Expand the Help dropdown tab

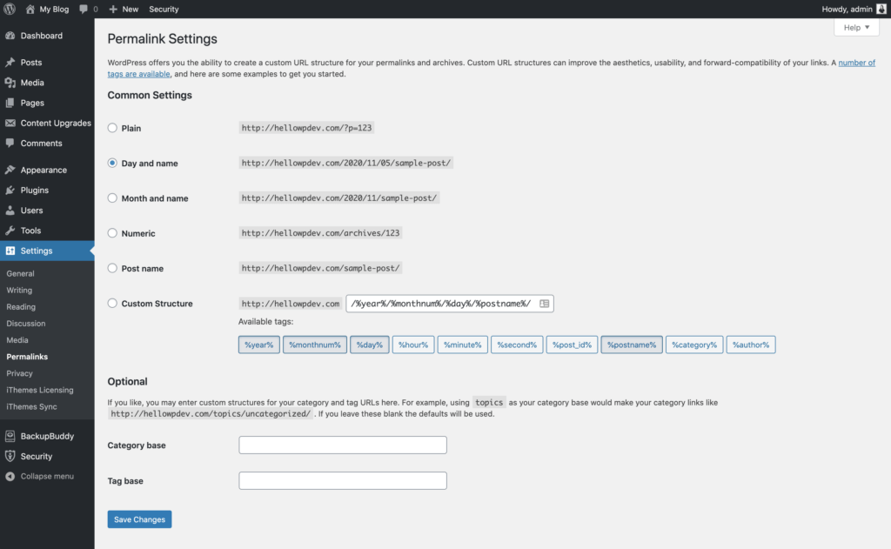tap(855, 28)
